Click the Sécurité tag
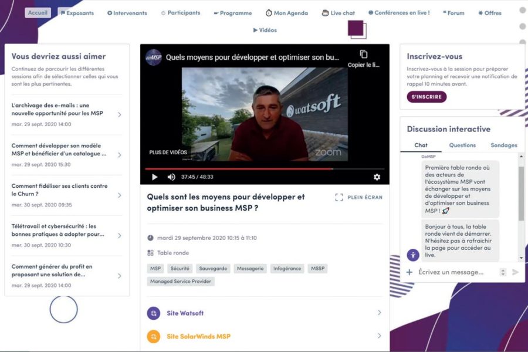The height and width of the screenshot is (352, 528). pyautogui.click(x=180, y=269)
